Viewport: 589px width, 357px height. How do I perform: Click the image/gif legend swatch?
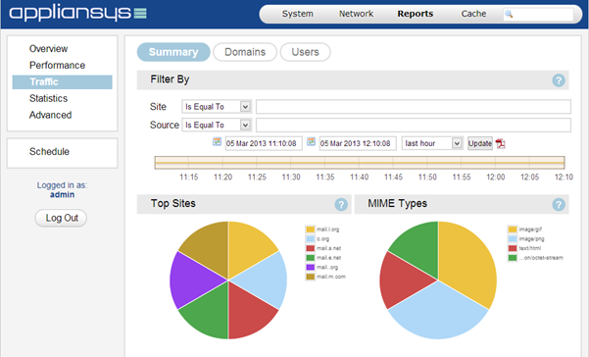pyautogui.click(x=513, y=229)
